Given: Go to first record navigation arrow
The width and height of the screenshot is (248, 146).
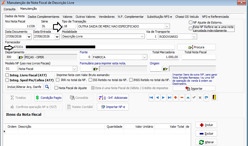Looking at the screenshot, I should click(x=151, y=98).
